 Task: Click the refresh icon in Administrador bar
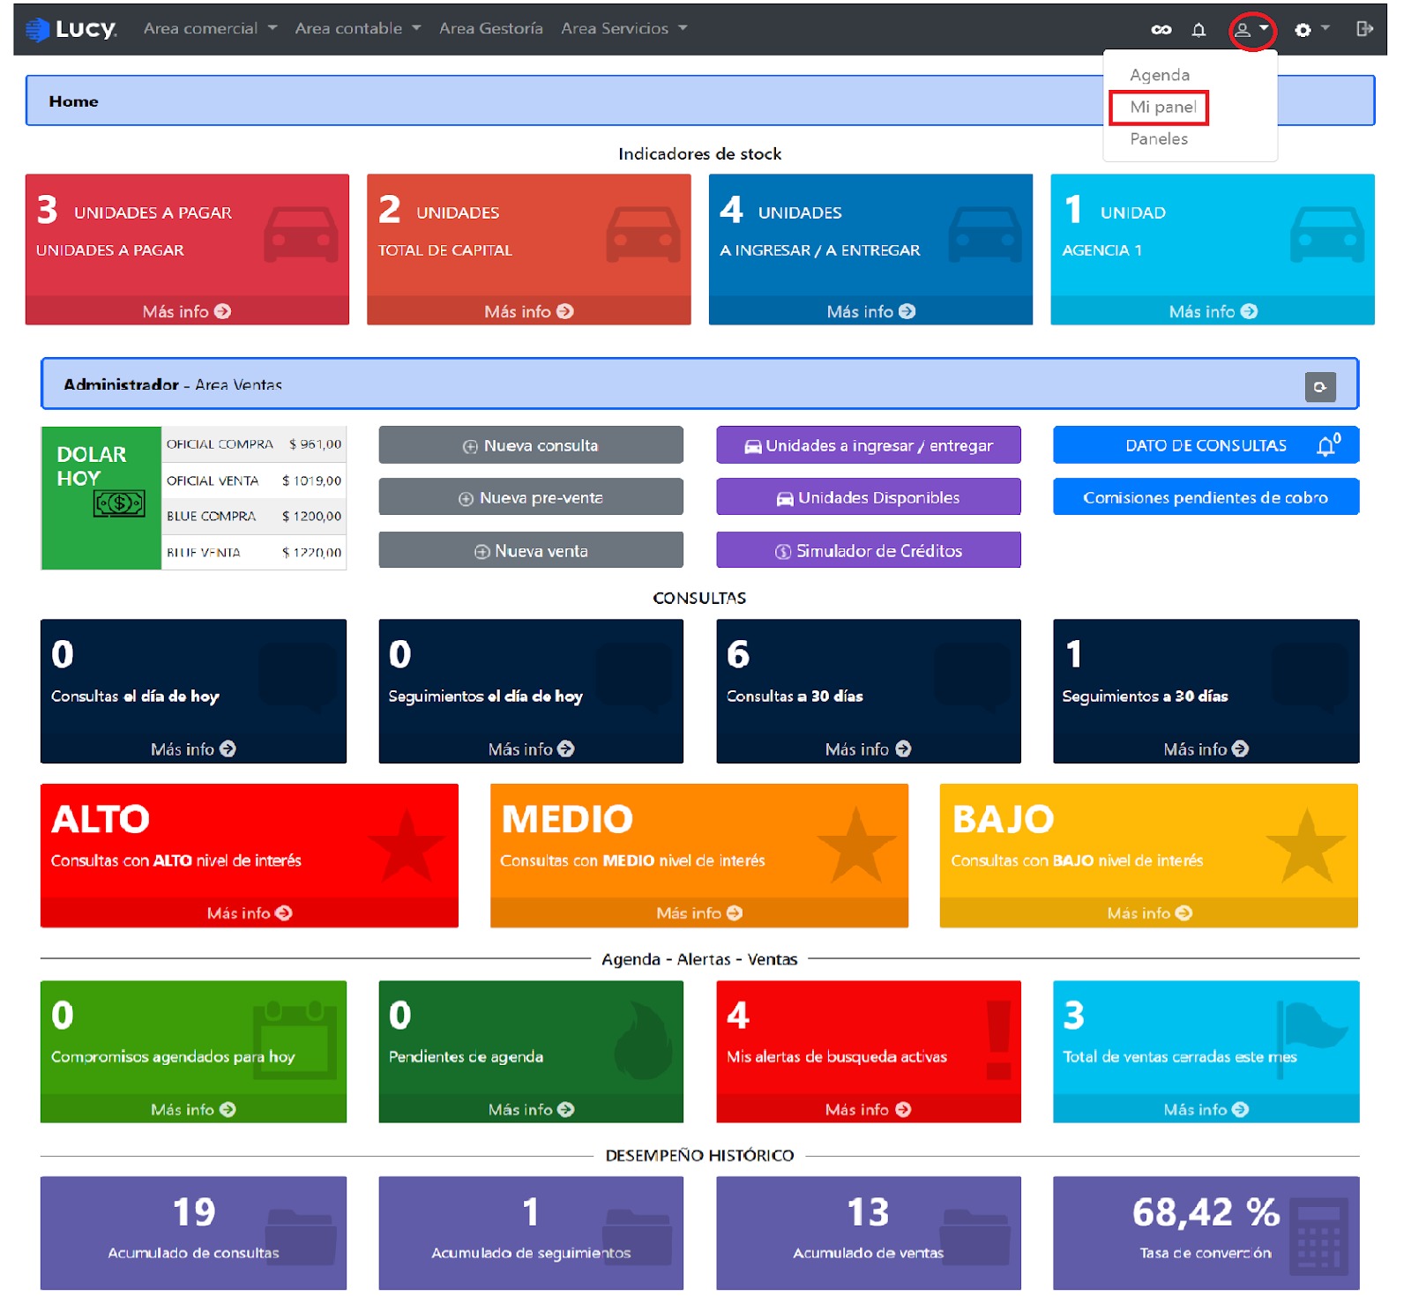tap(1320, 387)
